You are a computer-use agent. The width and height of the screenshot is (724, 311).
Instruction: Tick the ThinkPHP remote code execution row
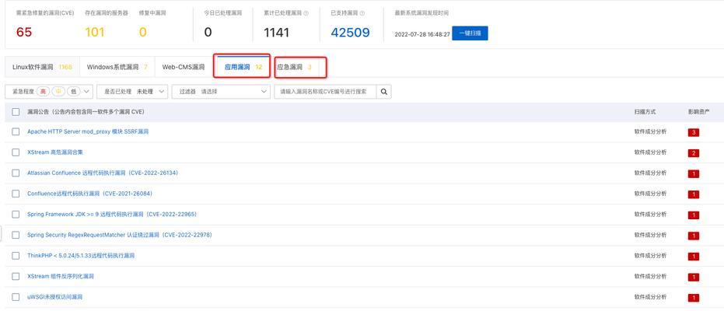click(x=16, y=256)
